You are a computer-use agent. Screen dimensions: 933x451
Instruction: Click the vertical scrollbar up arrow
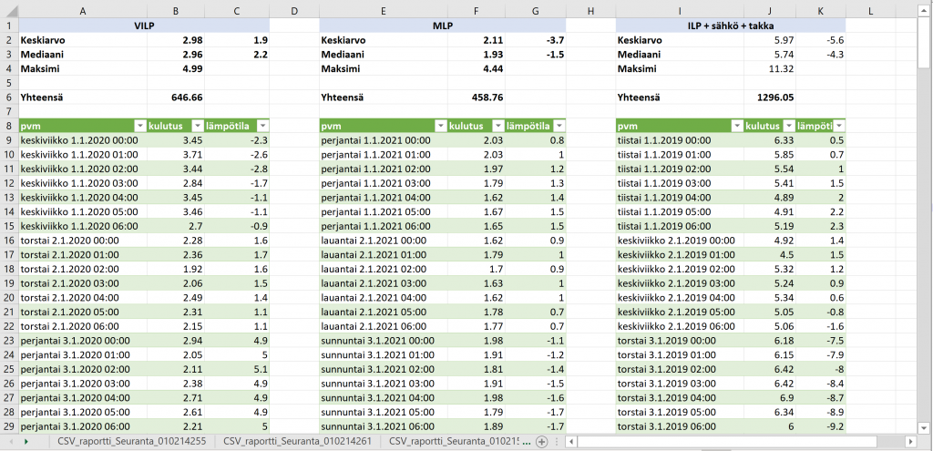[924, 10]
